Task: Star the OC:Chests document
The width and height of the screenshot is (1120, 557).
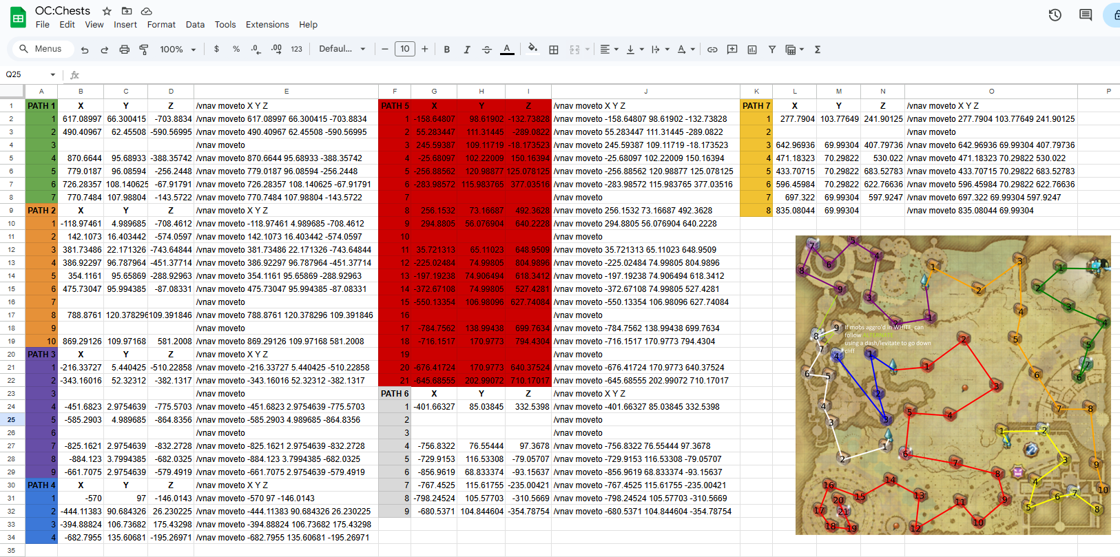Action: pyautogui.click(x=107, y=11)
